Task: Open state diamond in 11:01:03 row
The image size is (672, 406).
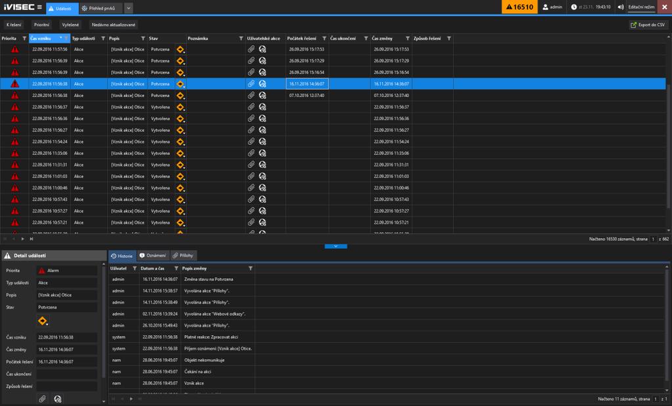Action: coord(181,176)
